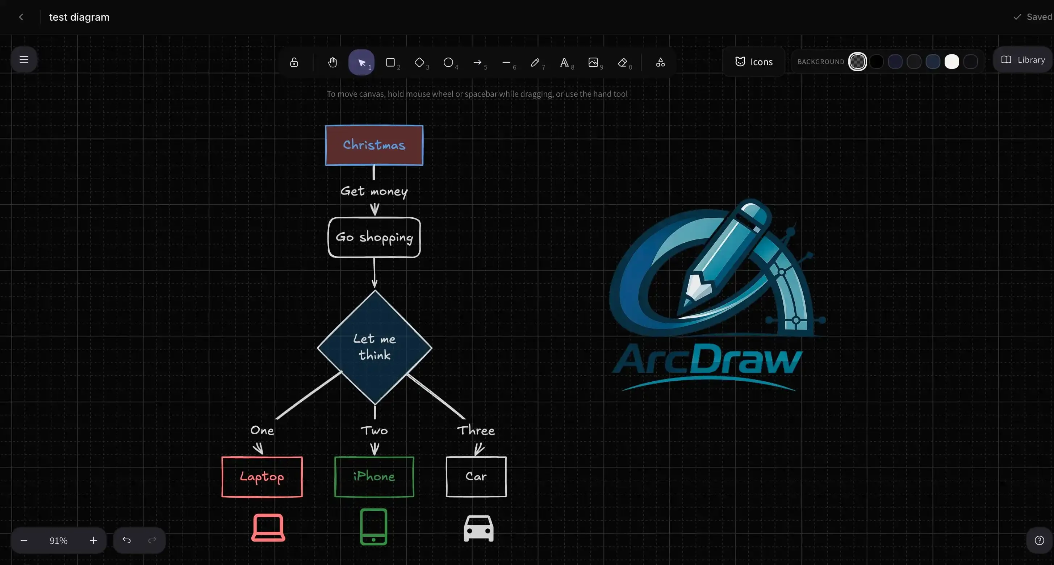Select the Christmas rectangle

click(x=374, y=145)
